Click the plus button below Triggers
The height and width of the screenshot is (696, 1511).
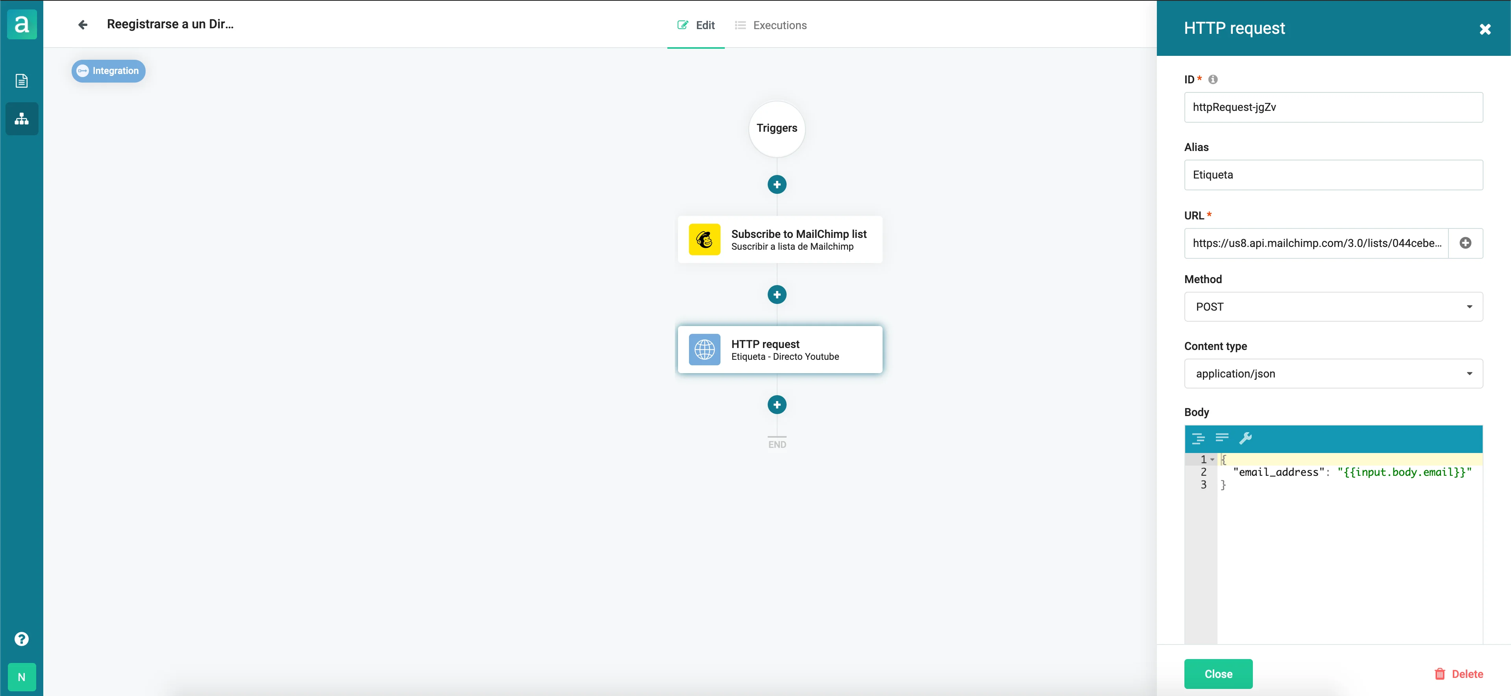point(777,185)
